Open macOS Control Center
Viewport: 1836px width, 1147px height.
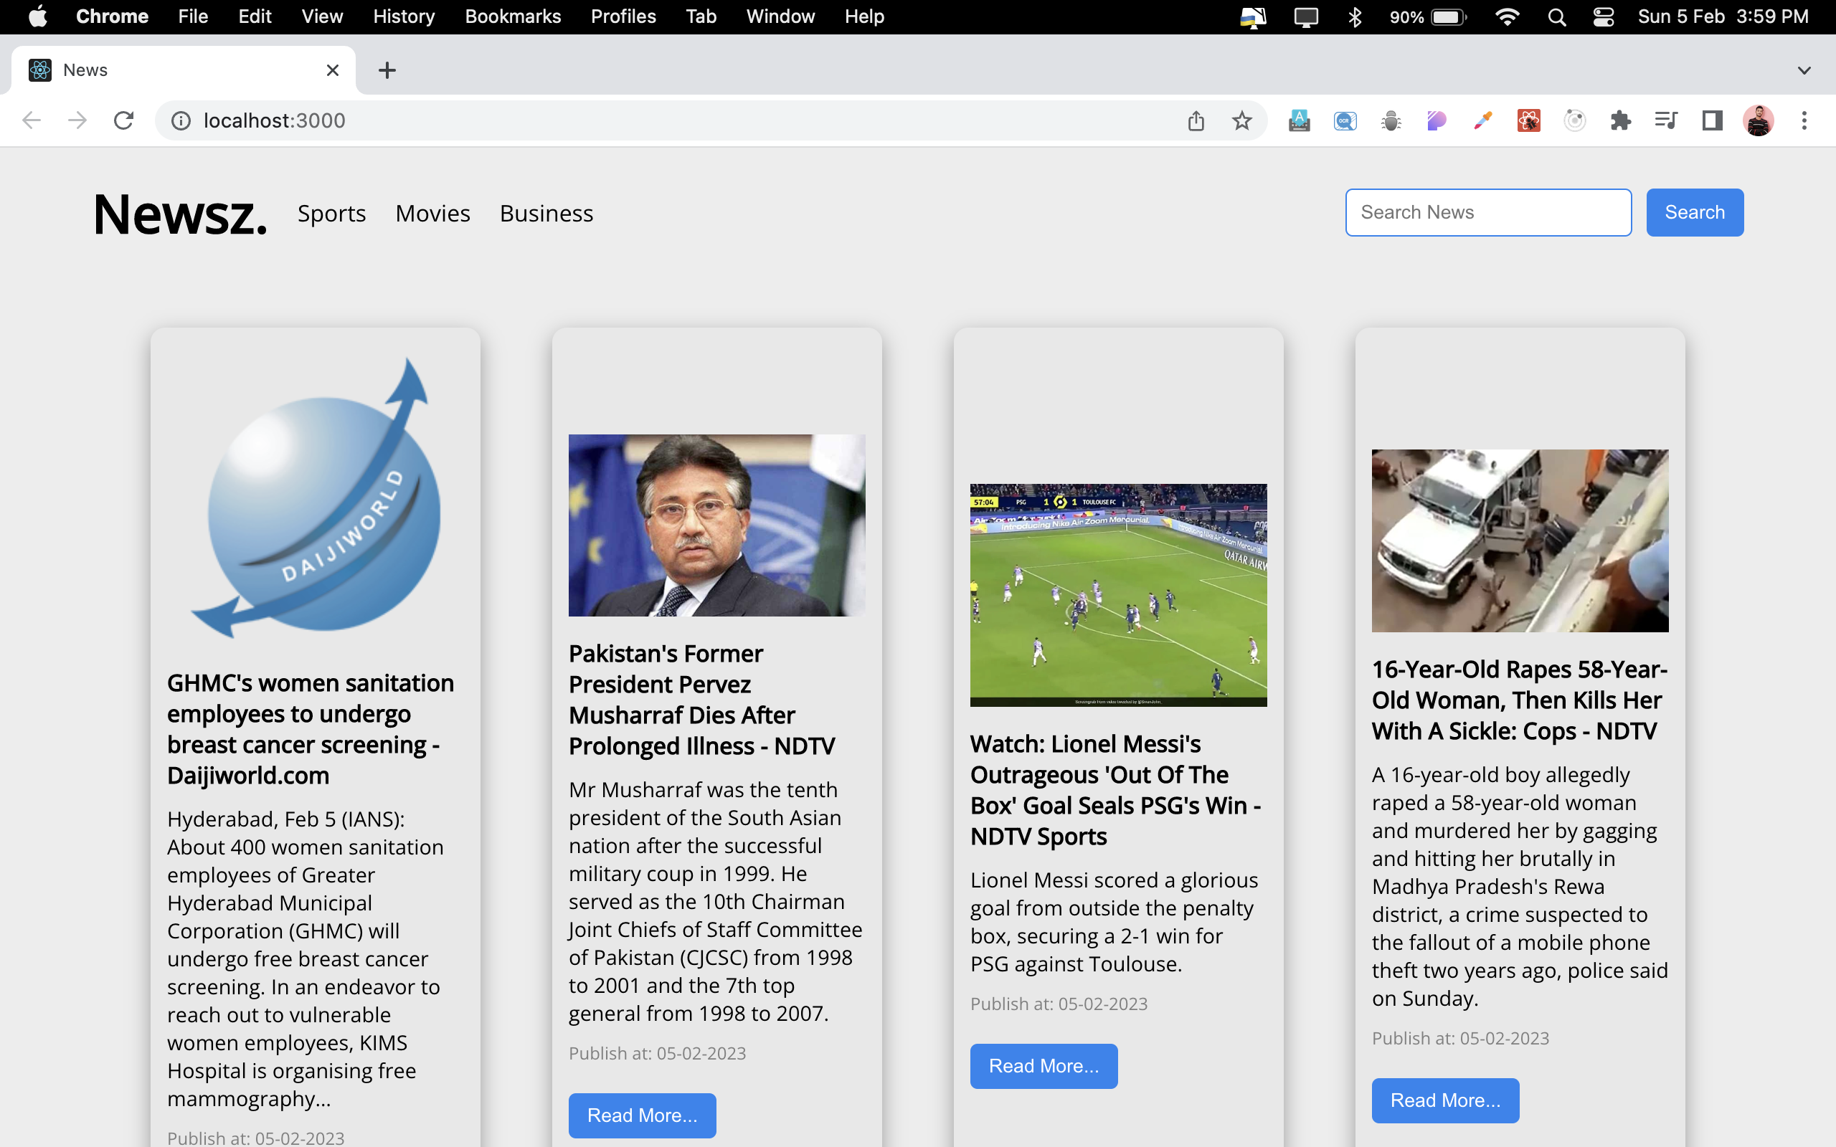(1603, 16)
